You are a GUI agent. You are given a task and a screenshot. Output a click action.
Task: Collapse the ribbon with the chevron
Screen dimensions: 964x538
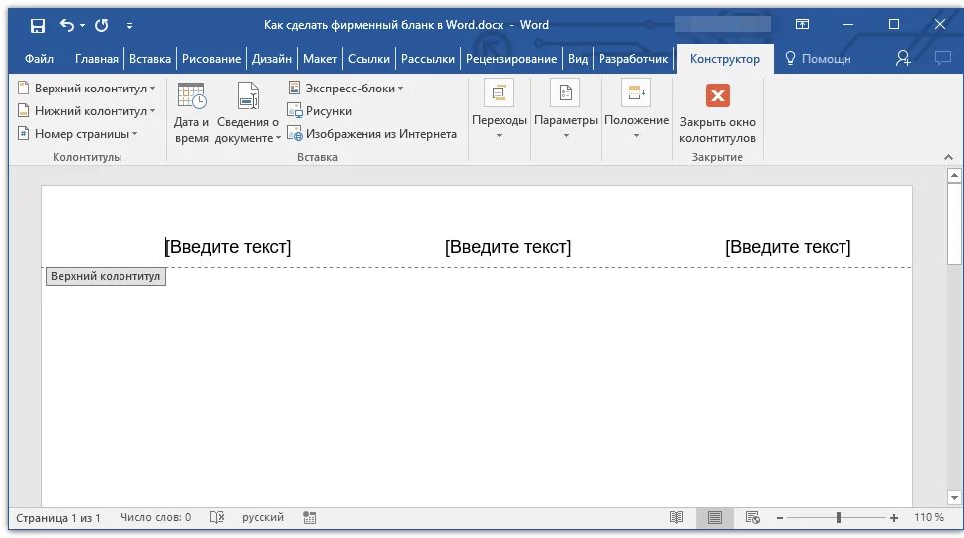pos(948,158)
